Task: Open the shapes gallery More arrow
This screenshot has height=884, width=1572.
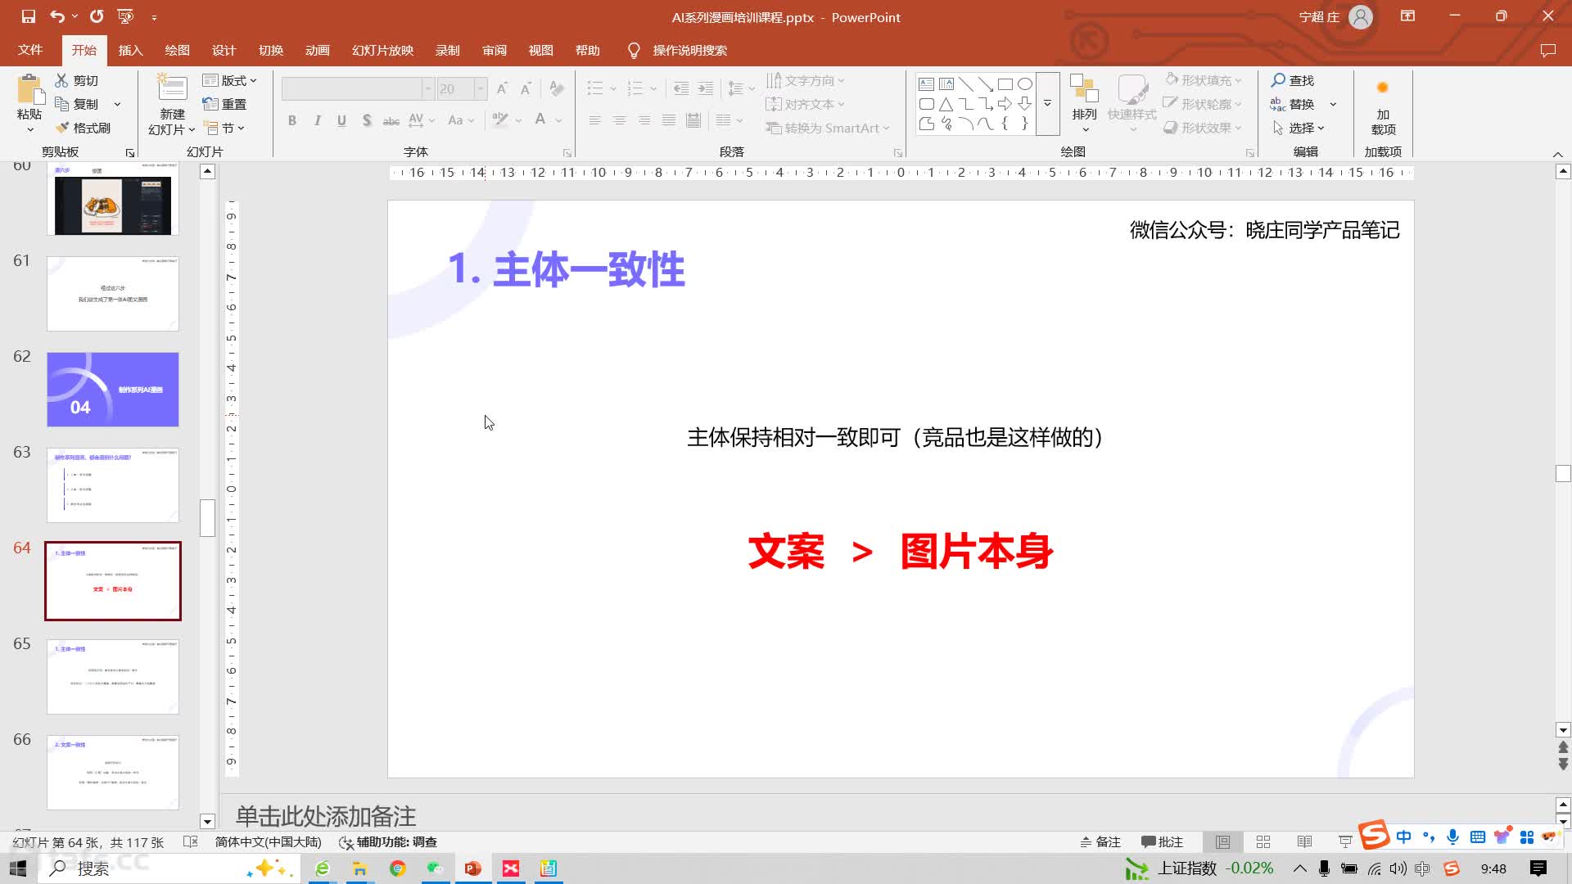Action: [1047, 104]
